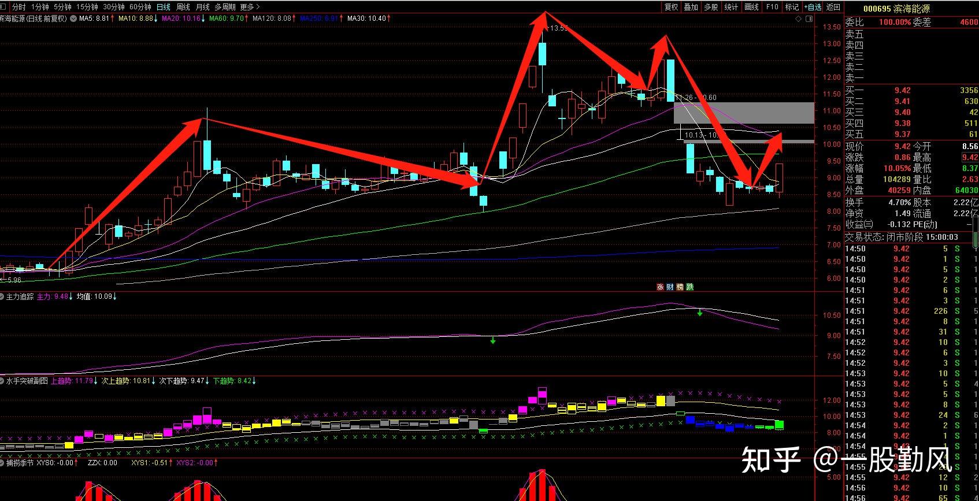Click the 涨 info marker below chart
The width and height of the screenshot is (979, 501).
click(x=660, y=287)
